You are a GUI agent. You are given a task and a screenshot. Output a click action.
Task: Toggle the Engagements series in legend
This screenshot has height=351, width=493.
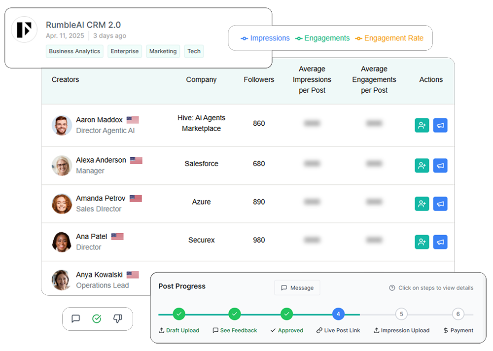coord(322,38)
